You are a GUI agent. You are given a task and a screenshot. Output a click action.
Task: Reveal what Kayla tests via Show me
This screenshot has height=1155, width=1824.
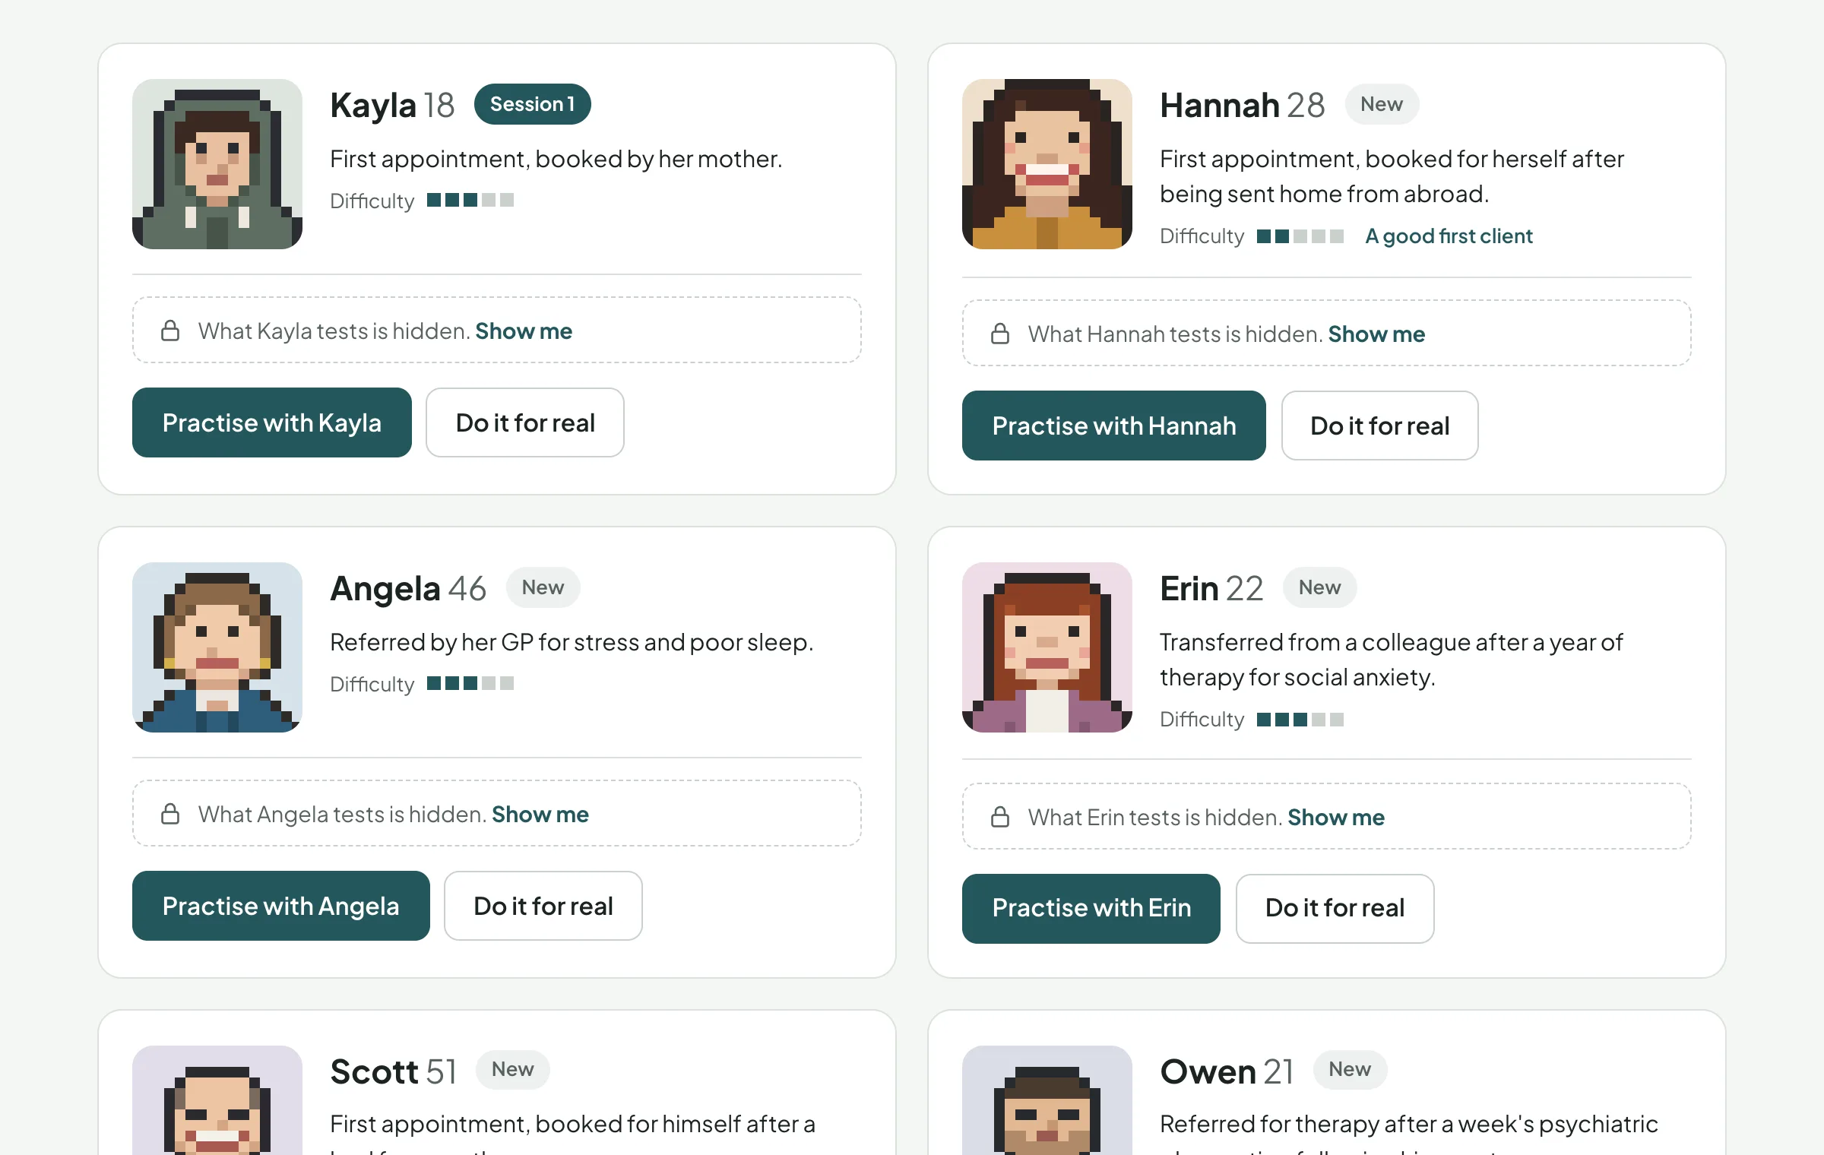pos(524,331)
